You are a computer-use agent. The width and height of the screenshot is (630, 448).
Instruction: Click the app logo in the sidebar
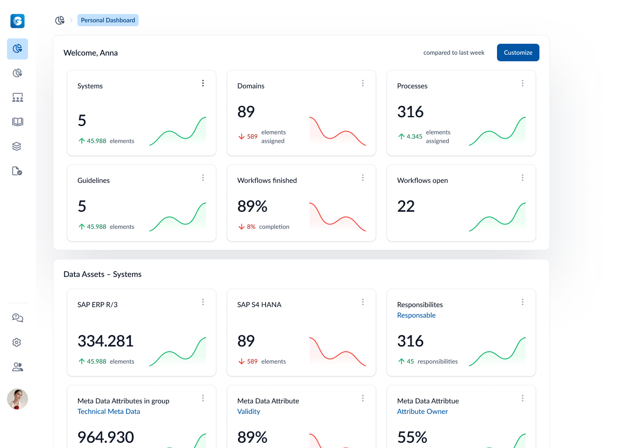(17, 21)
